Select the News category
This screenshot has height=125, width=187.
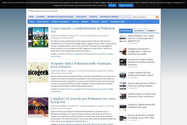click(x=32, y=22)
